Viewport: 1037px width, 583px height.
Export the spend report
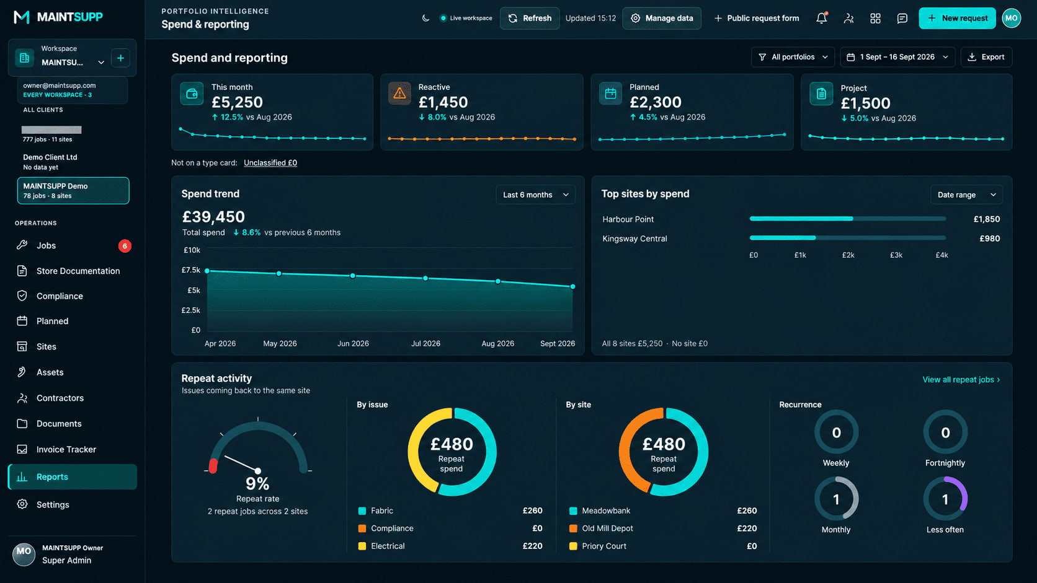[x=986, y=57]
